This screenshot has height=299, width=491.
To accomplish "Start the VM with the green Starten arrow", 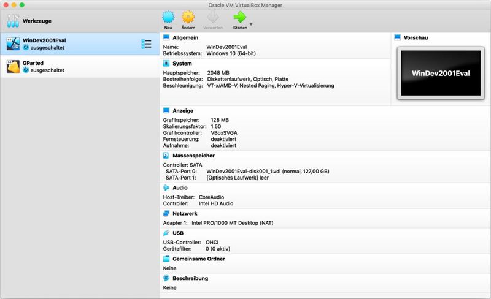I will 240,17.
